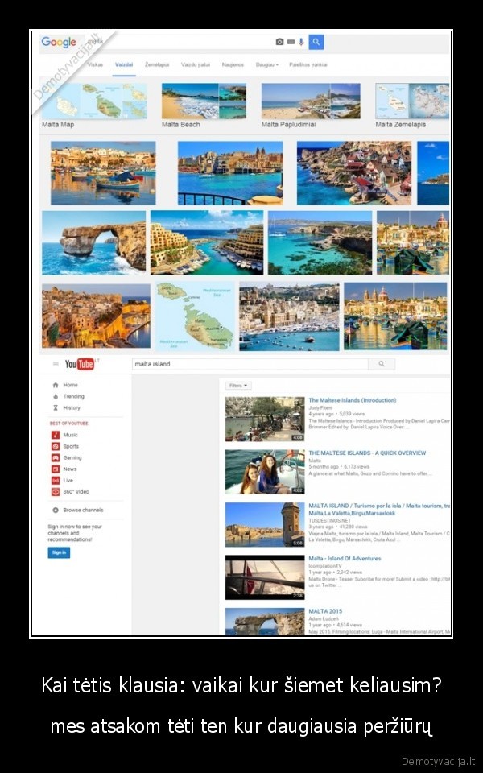
Task: Click the Google voice search microphone icon
Action: [x=301, y=42]
